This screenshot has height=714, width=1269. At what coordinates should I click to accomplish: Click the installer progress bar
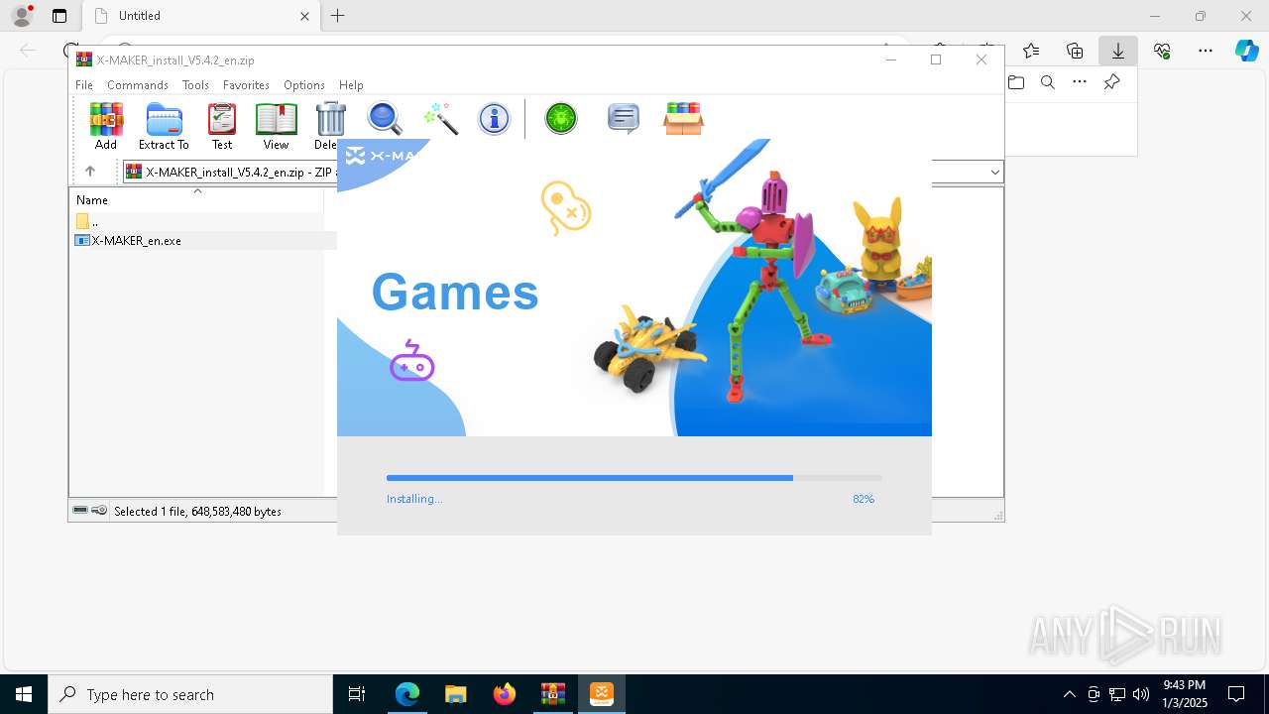634,478
